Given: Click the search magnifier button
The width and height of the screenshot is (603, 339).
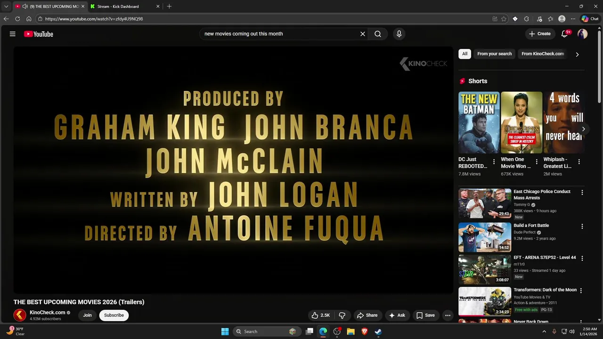Looking at the screenshot, I should coord(378,34).
